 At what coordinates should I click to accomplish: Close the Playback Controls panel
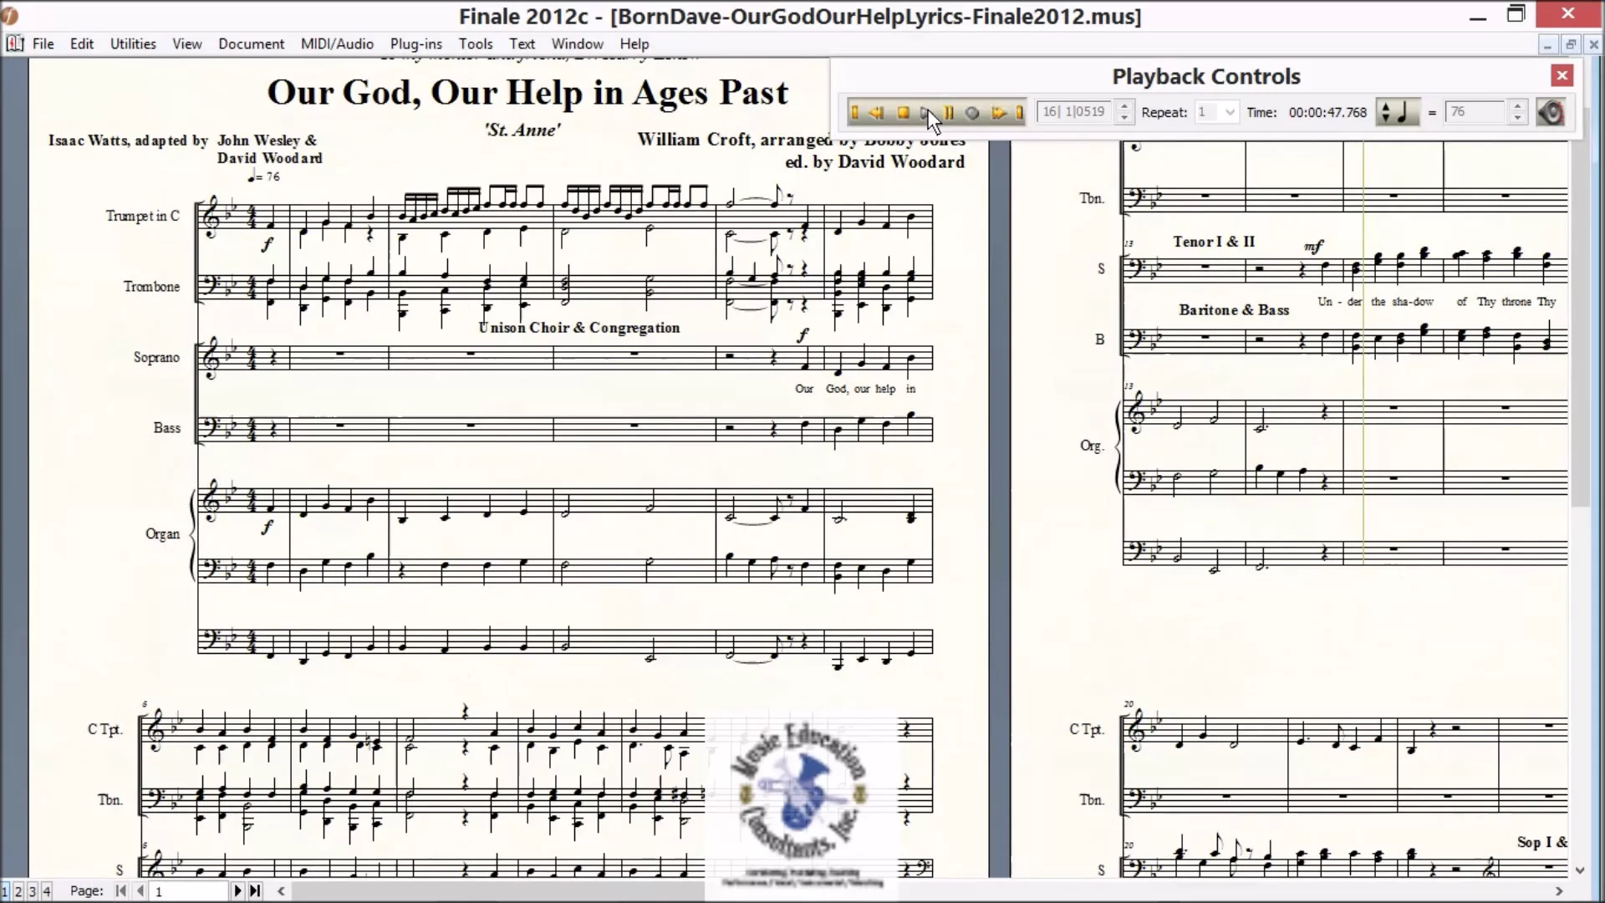1562,76
